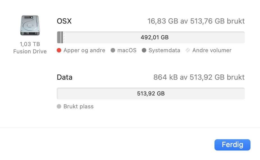This screenshot has height=160, width=260.
Task: Click the Fusion Drive disk icon
Action: pyautogui.click(x=30, y=25)
